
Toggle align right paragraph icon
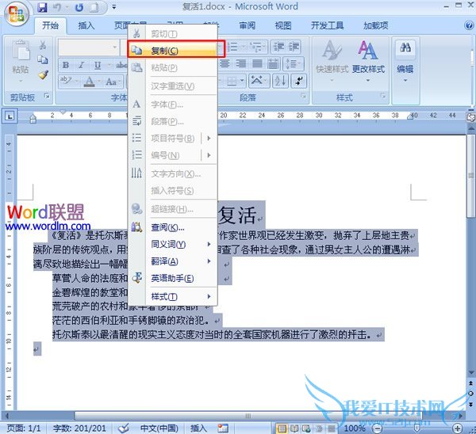241,64
